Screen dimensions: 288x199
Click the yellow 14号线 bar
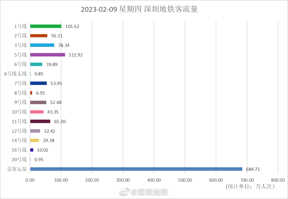click(x=35, y=140)
